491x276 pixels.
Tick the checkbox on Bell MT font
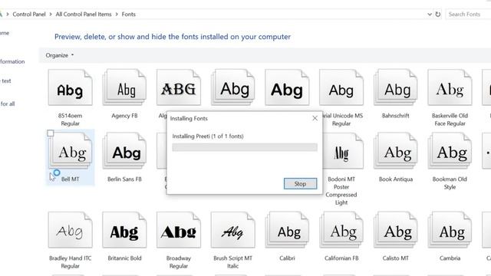point(51,133)
